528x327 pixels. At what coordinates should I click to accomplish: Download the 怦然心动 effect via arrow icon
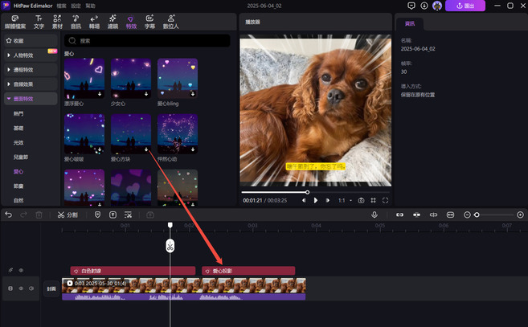click(x=193, y=149)
